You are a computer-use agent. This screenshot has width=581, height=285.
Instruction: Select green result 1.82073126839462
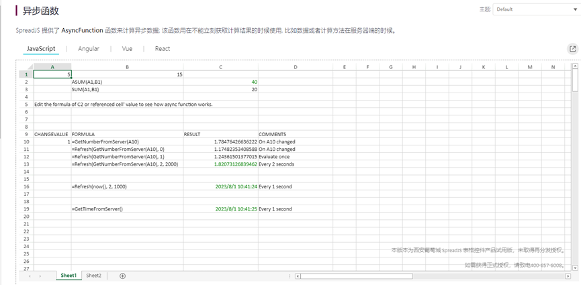pos(221,164)
